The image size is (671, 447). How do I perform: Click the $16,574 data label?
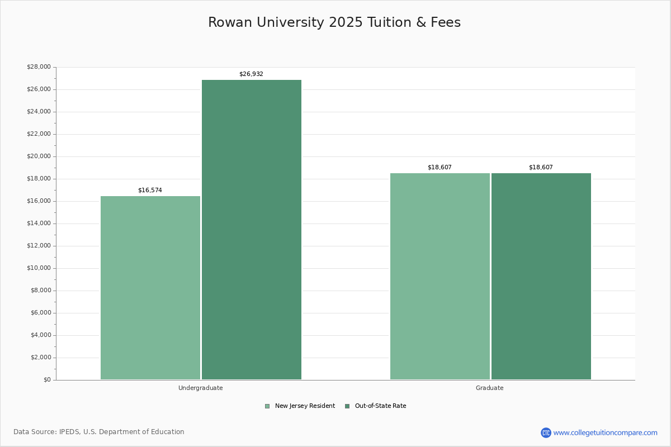click(150, 191)
